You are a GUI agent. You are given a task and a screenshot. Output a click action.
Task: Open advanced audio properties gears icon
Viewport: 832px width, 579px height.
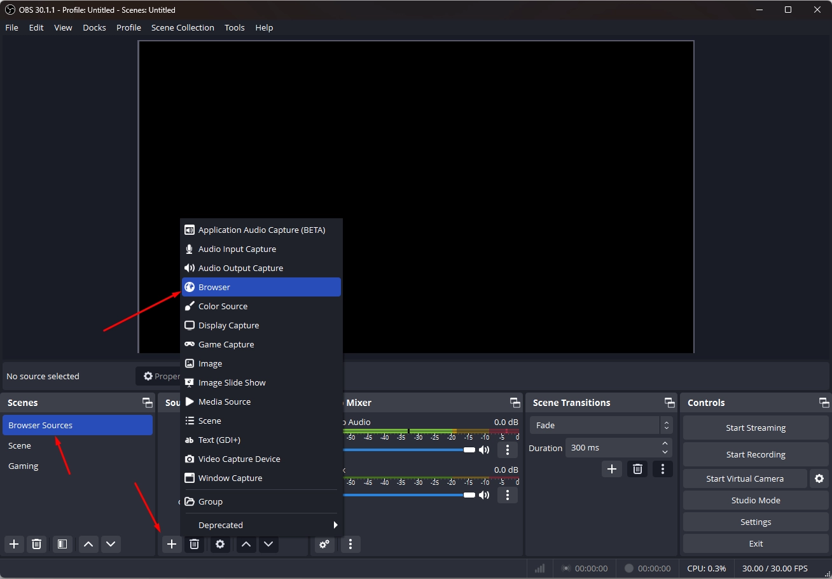tap(324, 544)
